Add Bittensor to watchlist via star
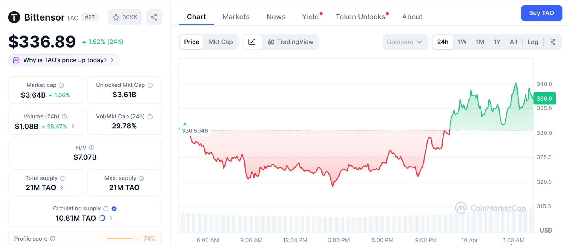The height and width of the screenshot is (245, 569). click(x=116, y=17)
